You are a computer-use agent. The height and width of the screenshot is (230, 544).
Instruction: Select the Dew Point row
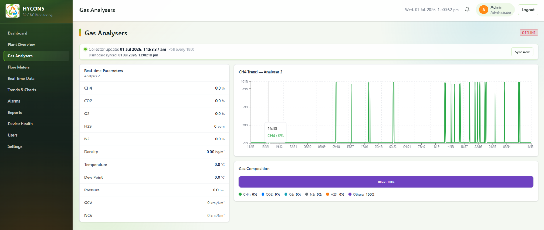point(154,177)
